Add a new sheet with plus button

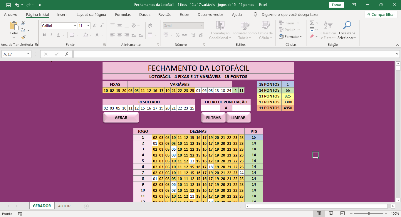point(86,206)
